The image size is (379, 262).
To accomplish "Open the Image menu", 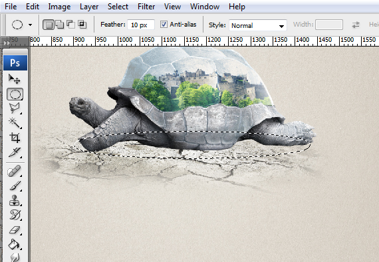I will pos(59,7).
